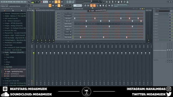The height and width of the screenshot is (97, 173).
Task: Click the Record button
Action: [41, 2]
